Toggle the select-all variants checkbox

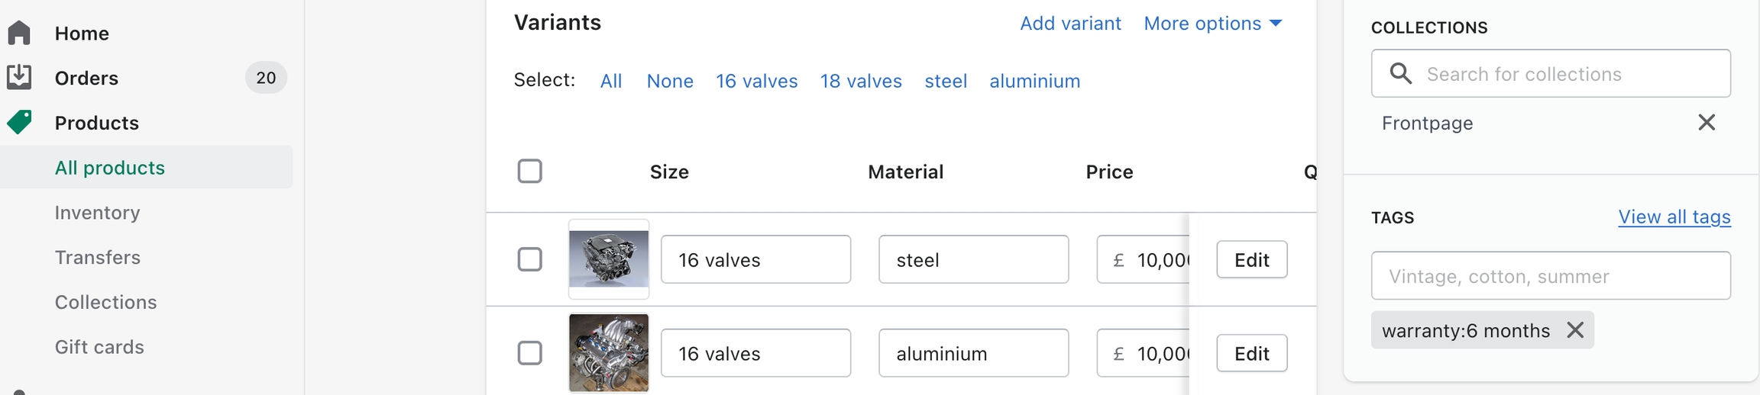coord(529,171)
